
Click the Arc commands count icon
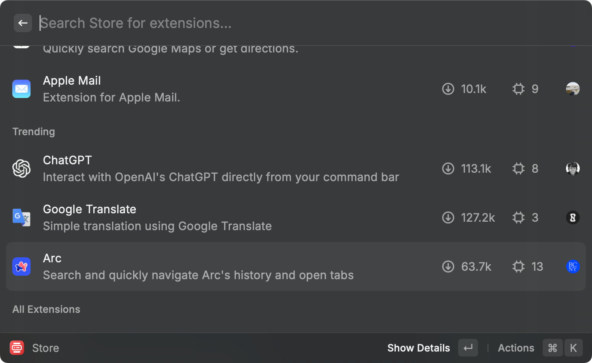pos(519,267)
